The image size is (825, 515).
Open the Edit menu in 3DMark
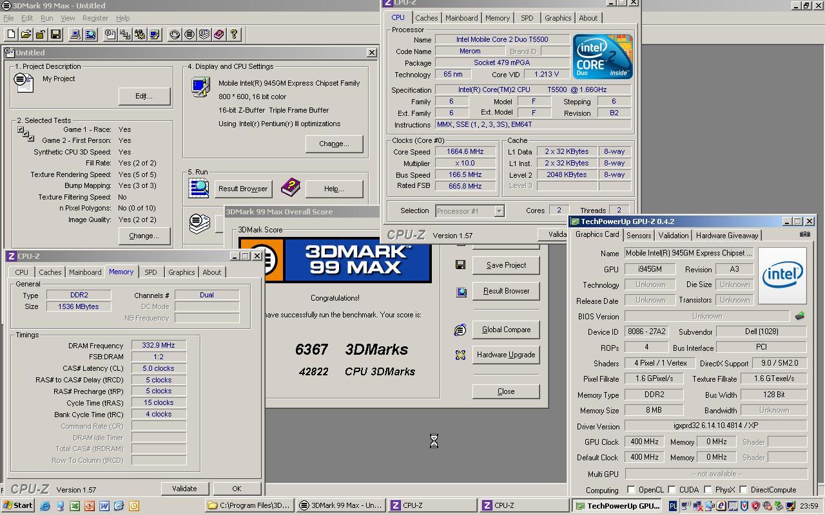(x=27, y=18)
